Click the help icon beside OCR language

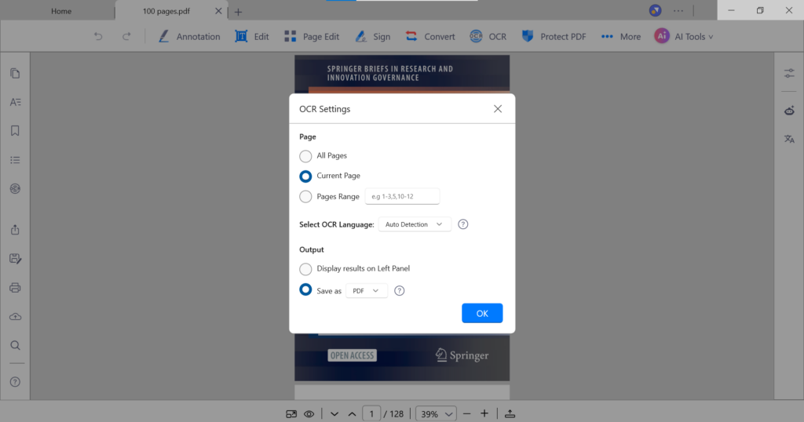click(463, 224)
